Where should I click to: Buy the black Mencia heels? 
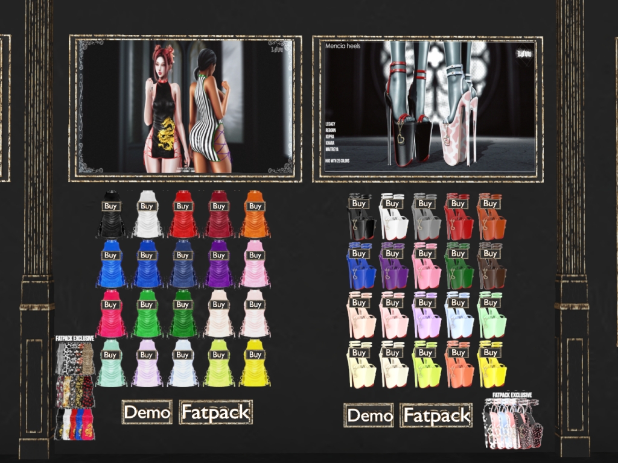(x=360, y=204)
